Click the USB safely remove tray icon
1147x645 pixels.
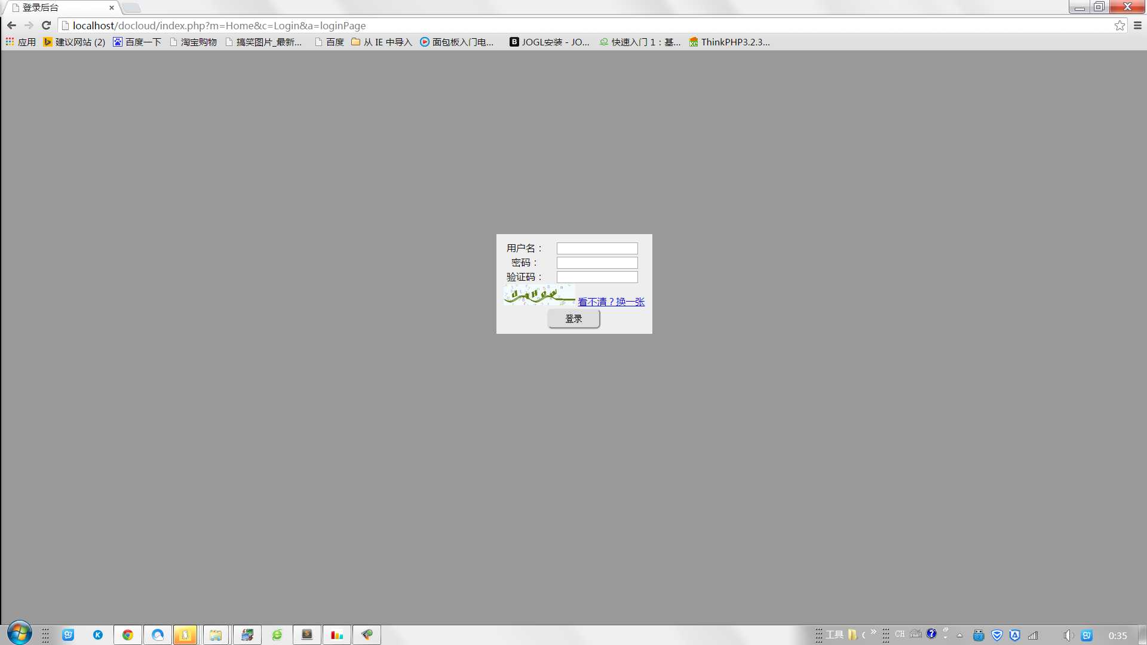(979, 635)
